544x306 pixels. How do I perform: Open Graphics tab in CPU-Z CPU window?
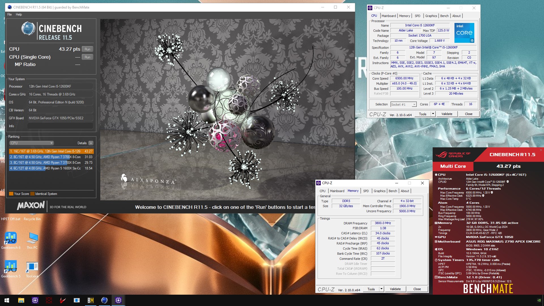click(431, 16)
